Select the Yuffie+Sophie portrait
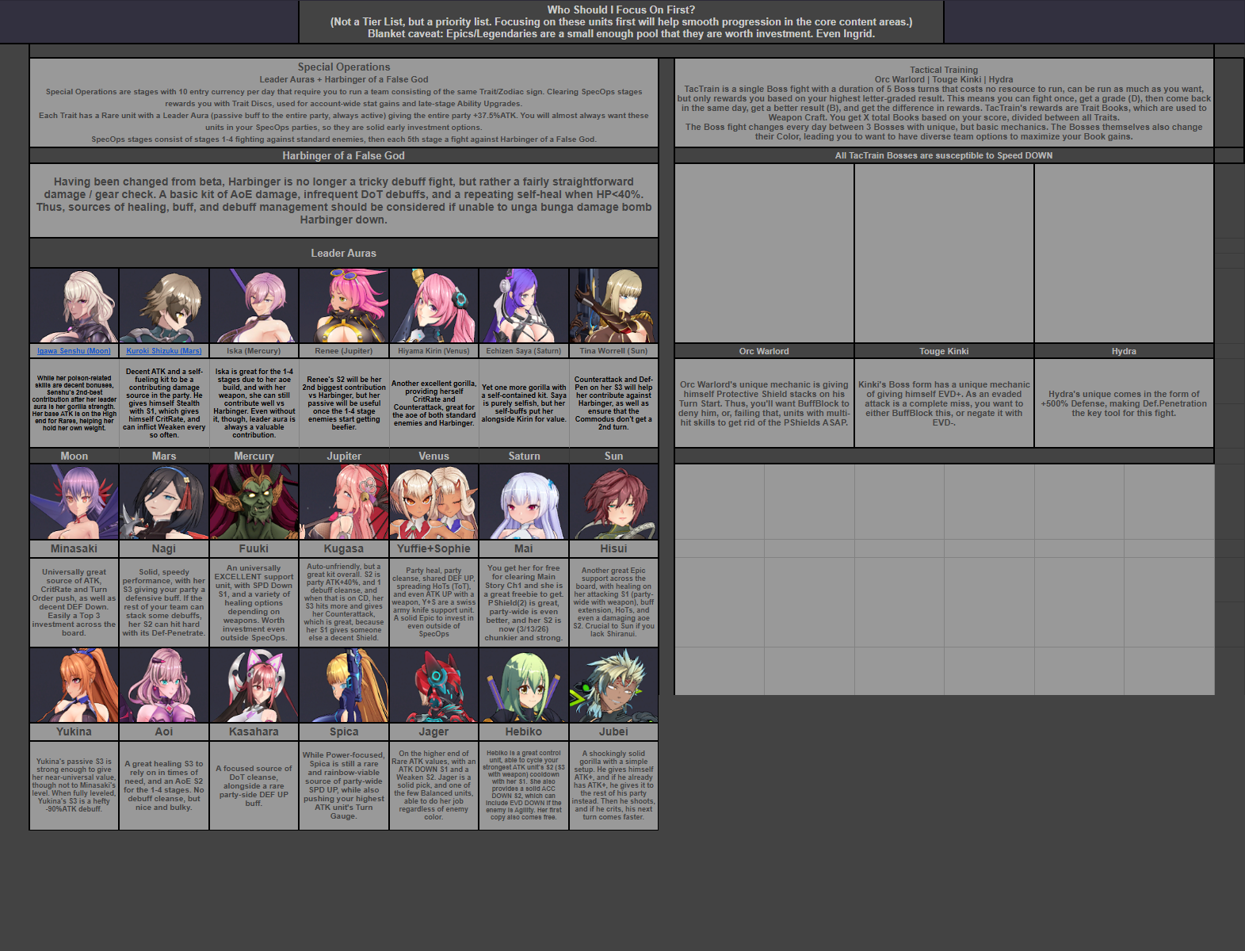This screenshot has width=1245, height=951. tap(433, 502)
